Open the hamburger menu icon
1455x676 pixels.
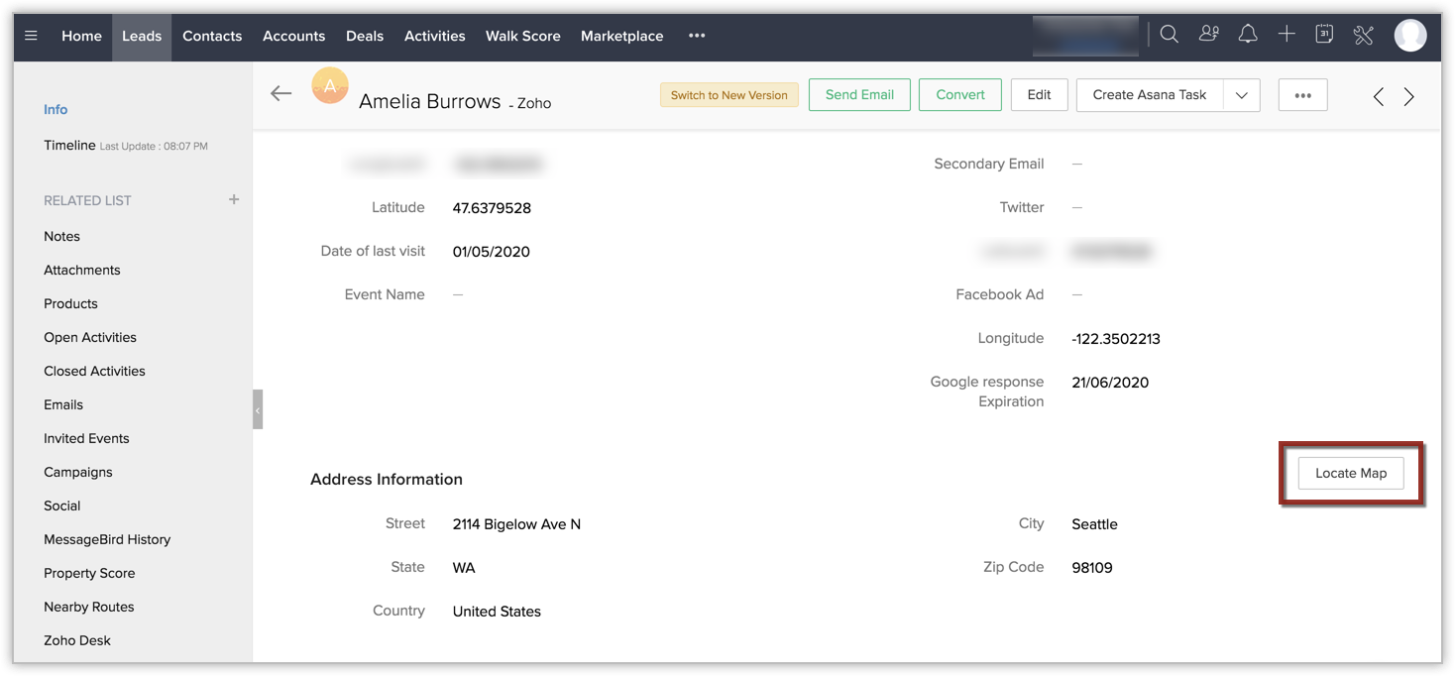click(x=32, y=36)
